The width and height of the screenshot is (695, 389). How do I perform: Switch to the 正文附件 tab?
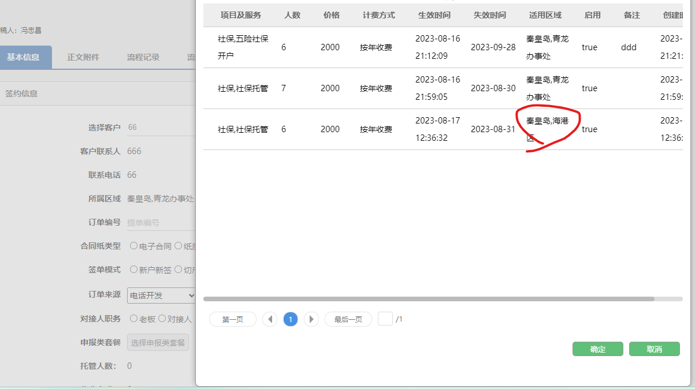point(83,57)
